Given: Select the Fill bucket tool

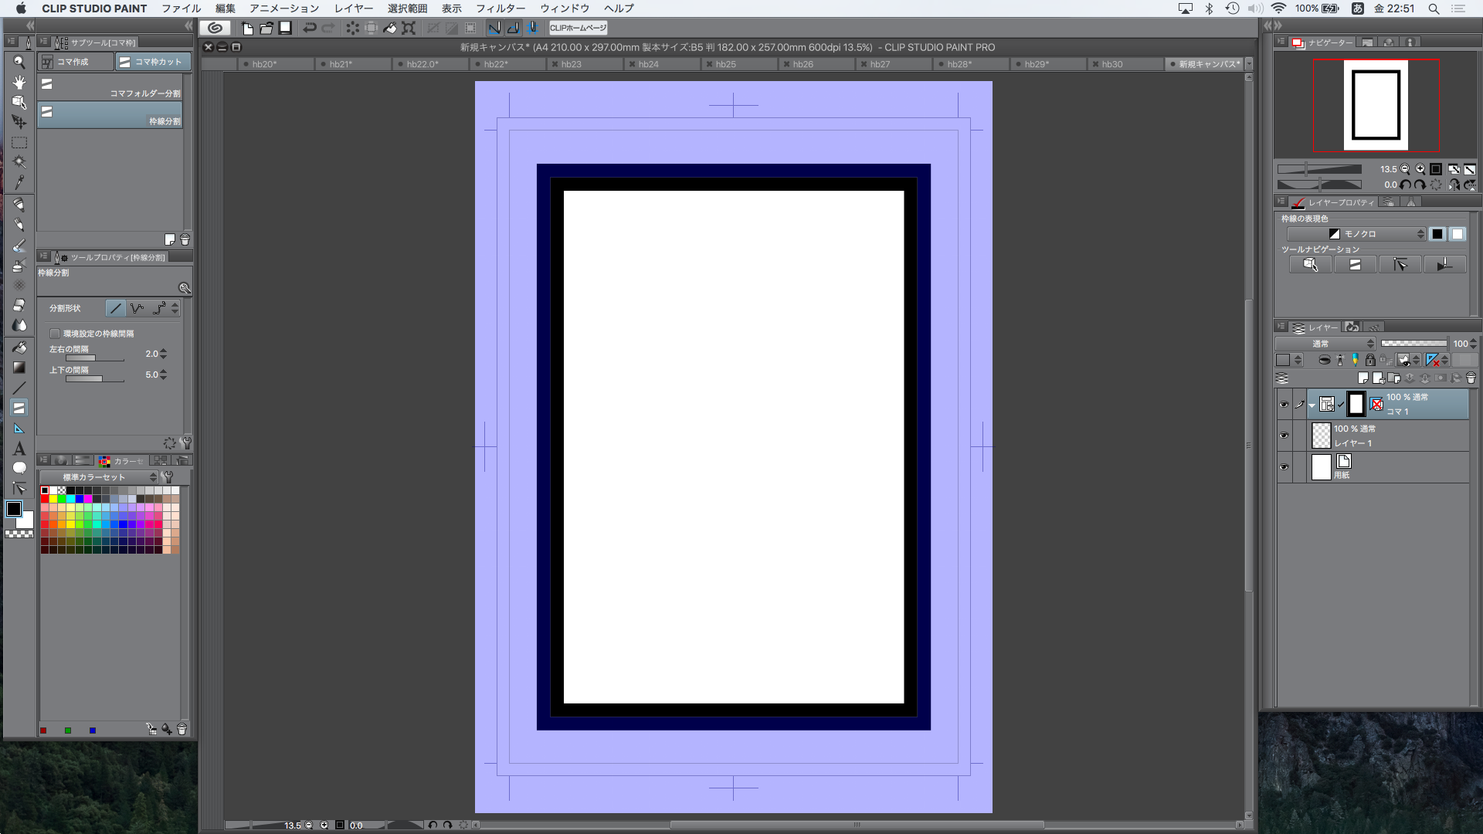Looking at the screenshot, I should [x=19, y=347].
